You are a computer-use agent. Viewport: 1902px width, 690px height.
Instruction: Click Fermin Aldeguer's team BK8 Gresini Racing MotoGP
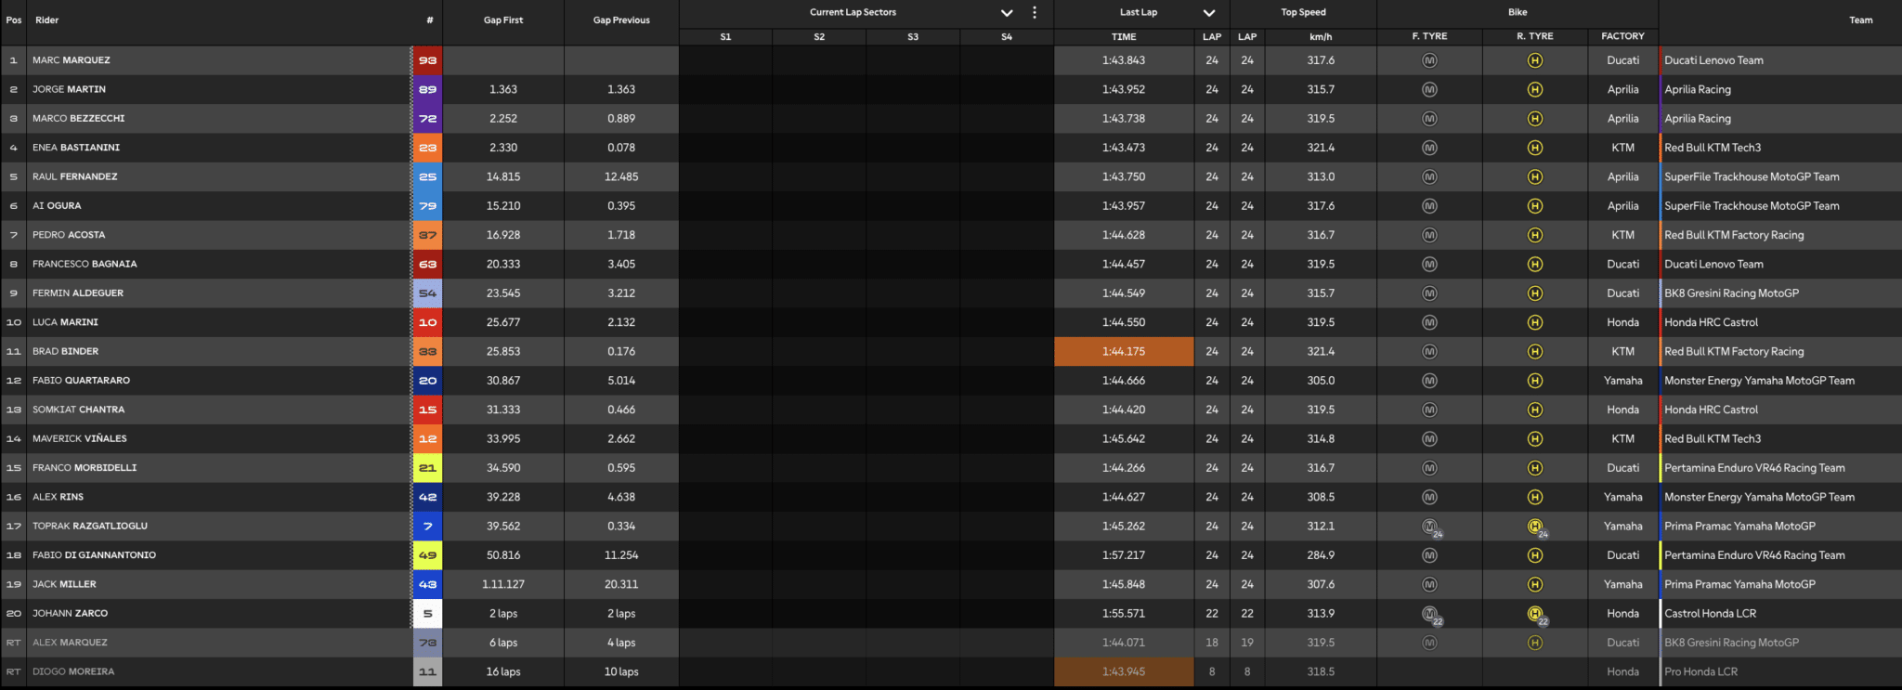coord(1731,293)
